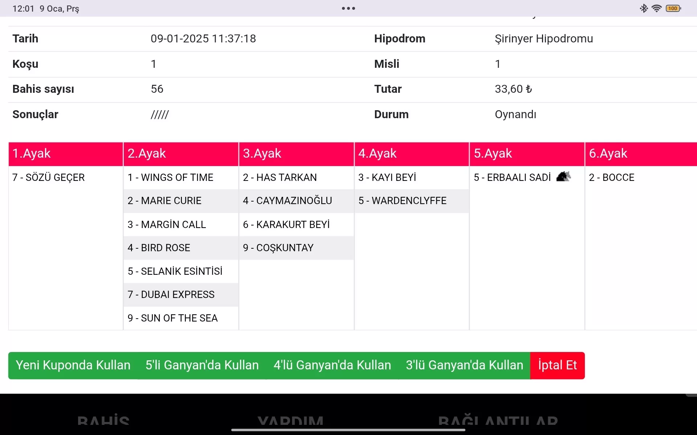Screen dimensions: 697x435
Task: Open the YARDIM footer section
Action: coord(290,420)
